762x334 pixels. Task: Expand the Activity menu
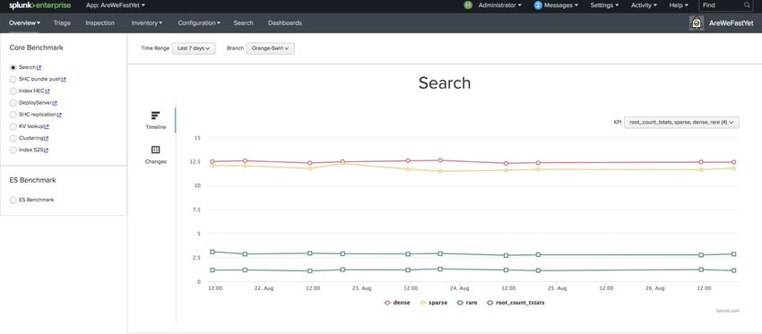[x=644, y=5]
